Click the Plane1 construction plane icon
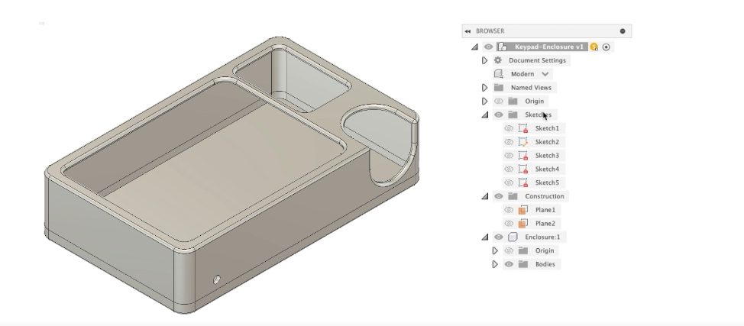 [x=523, y=210]
